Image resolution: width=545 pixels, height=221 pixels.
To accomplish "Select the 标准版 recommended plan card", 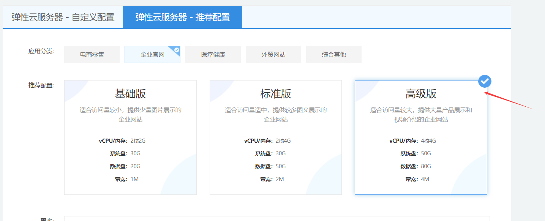I will click(275, 137).
